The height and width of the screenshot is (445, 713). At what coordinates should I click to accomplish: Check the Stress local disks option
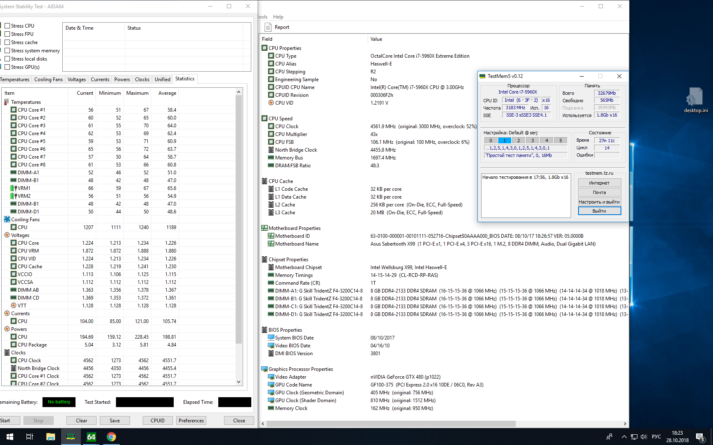coord(7,59)
